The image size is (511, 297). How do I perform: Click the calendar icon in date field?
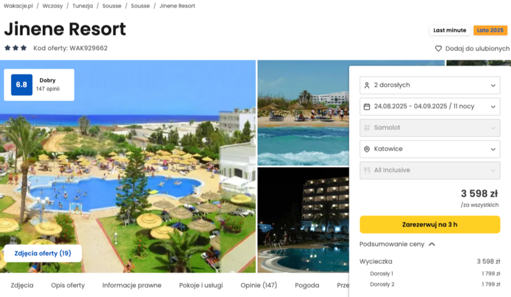tap(367, 106)
